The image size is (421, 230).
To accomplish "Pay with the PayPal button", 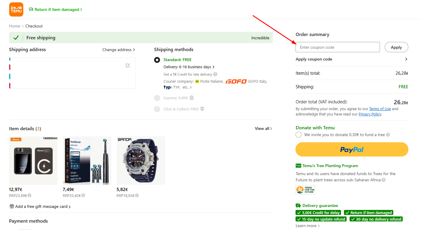I will point(352,149).
